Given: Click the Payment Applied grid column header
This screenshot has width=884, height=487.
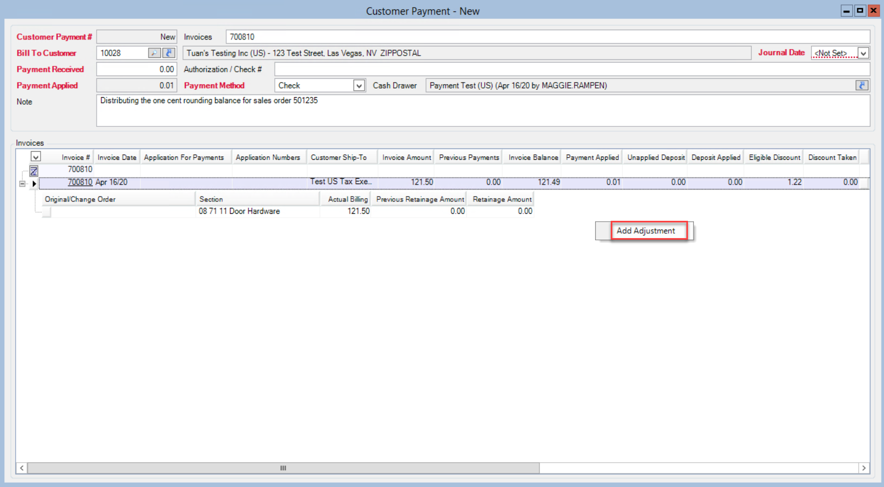Looking at the screenshot, I should pyautogui.click(x=592, y=157).
